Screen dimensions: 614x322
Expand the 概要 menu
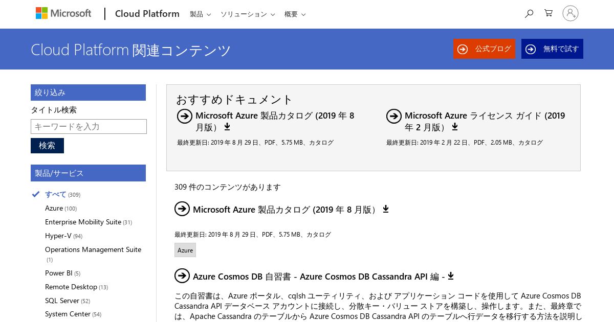pos(295,14)
